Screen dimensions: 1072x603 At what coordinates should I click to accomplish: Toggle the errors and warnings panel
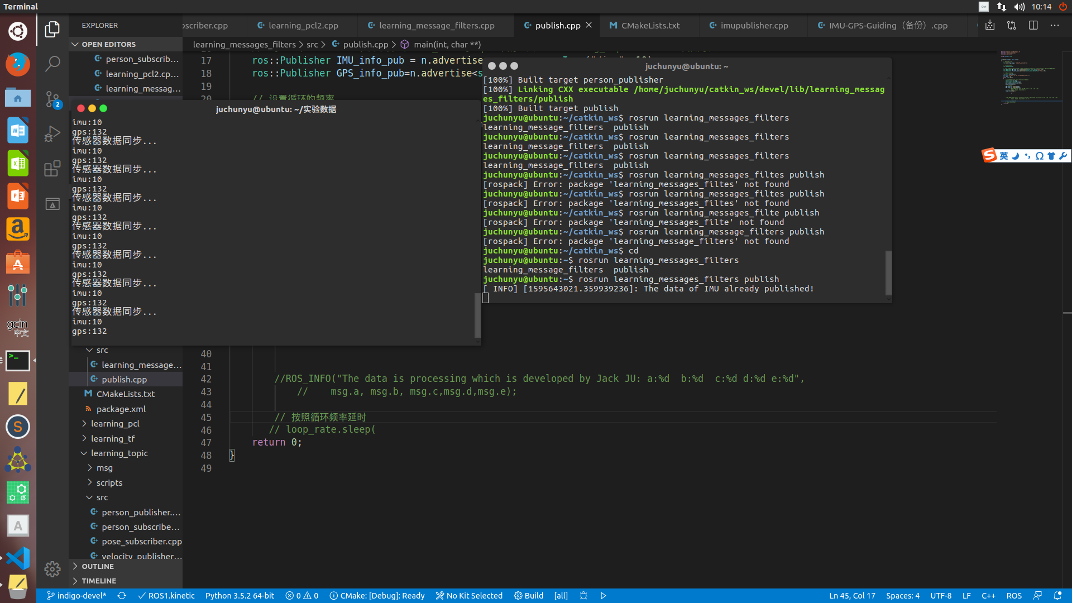[301, 596]
